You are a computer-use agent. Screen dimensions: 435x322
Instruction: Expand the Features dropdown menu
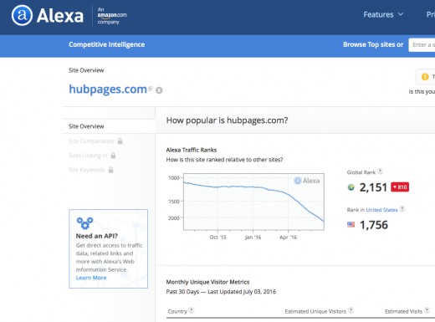pos(383,14)
